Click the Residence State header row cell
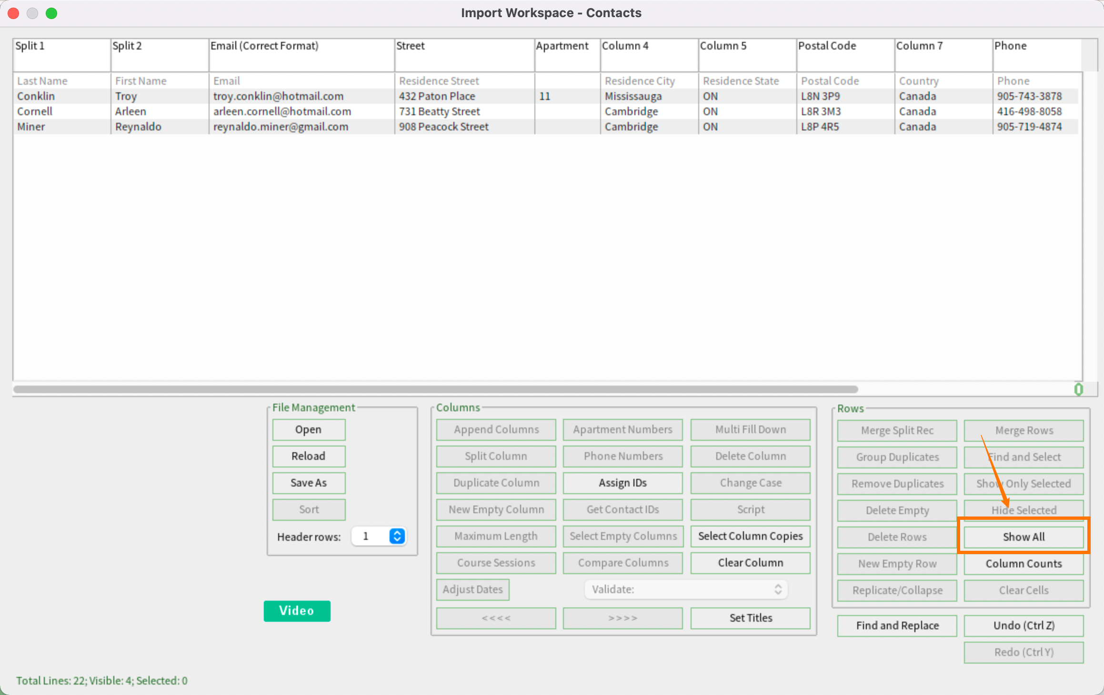Viewport: 1104px width, 695px height. [747, 81]
